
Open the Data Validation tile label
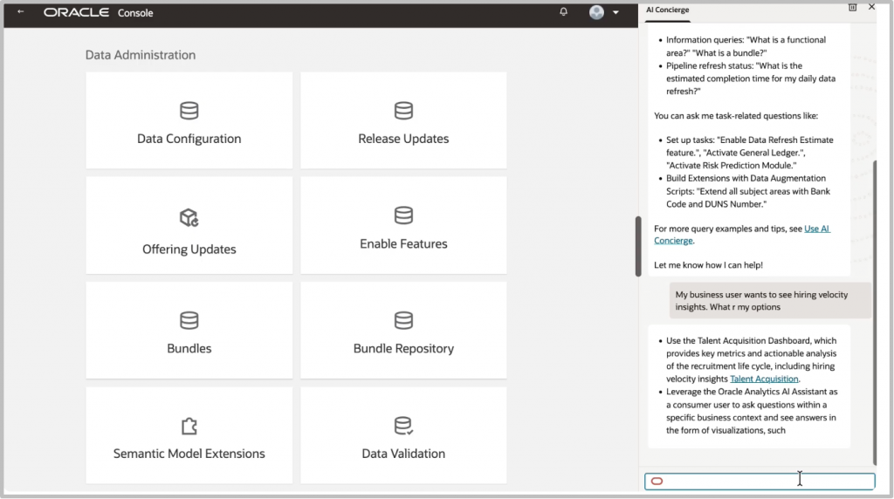coord(403,454)
